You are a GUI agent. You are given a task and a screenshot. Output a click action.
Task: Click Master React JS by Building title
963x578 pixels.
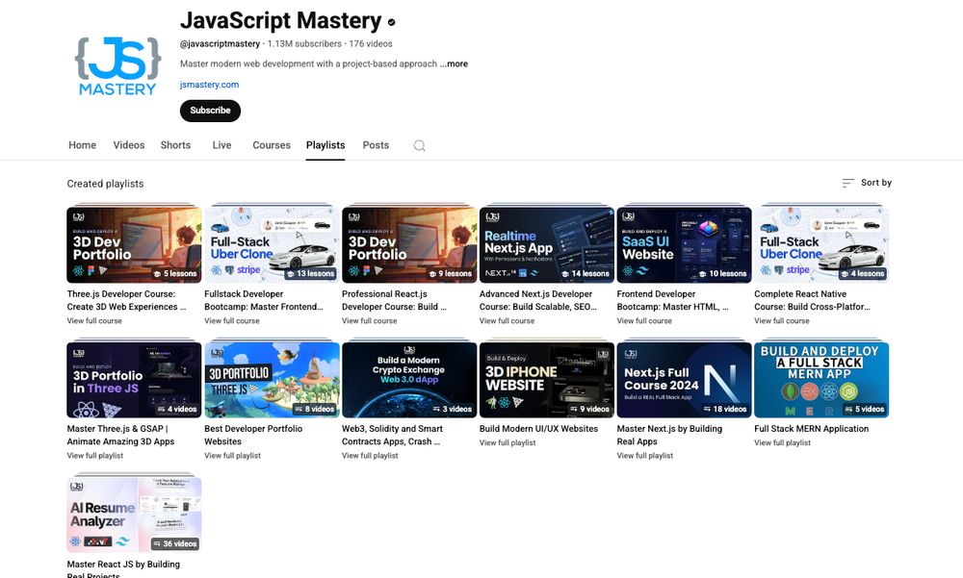pyautogui.click(x=123, y=568)
